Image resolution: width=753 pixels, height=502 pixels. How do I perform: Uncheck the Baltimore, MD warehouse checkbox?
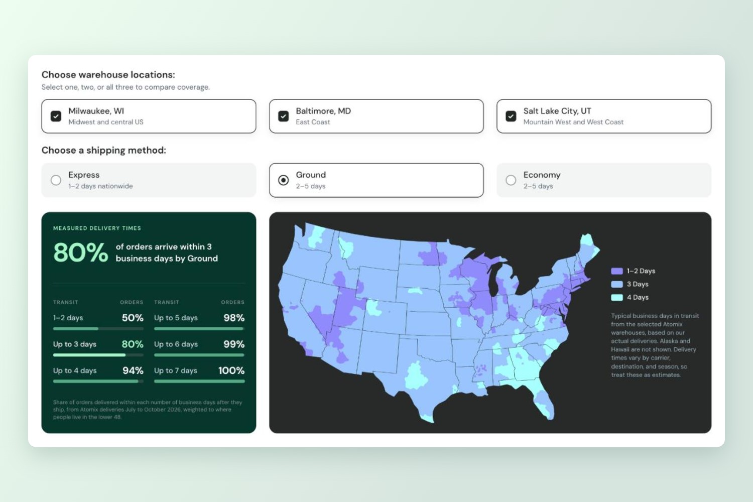(x=283, y=116)
